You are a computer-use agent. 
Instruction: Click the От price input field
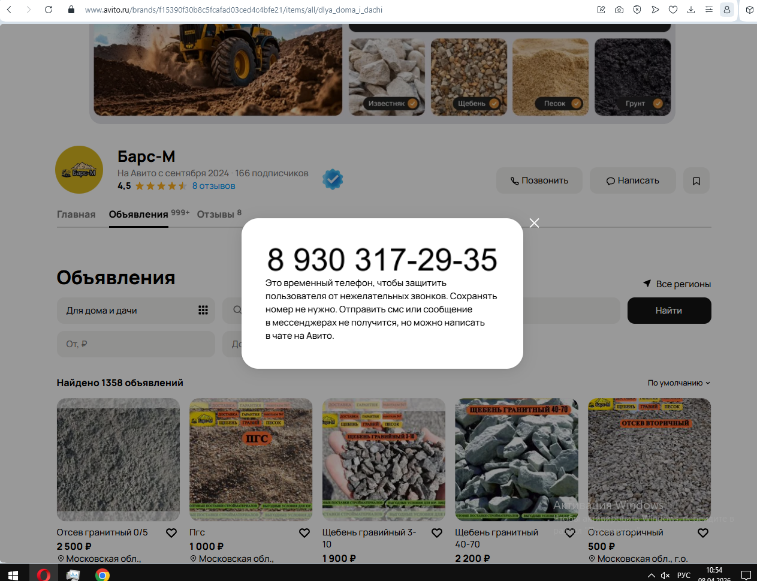tap(136, 344)
